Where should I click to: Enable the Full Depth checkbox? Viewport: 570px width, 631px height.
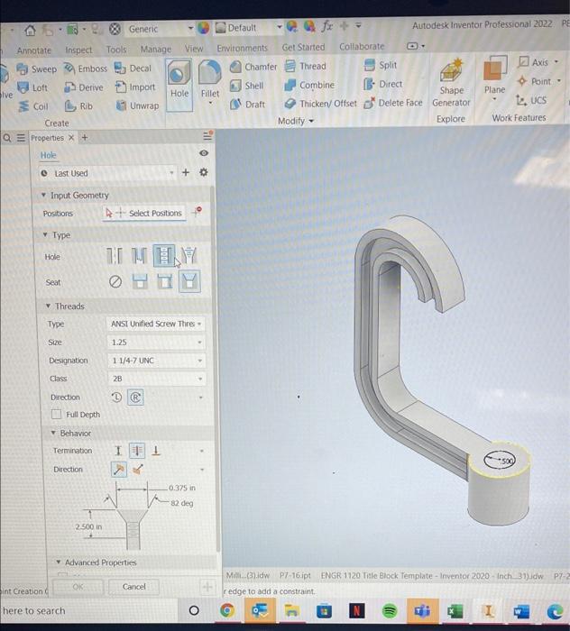click(56, 414)
